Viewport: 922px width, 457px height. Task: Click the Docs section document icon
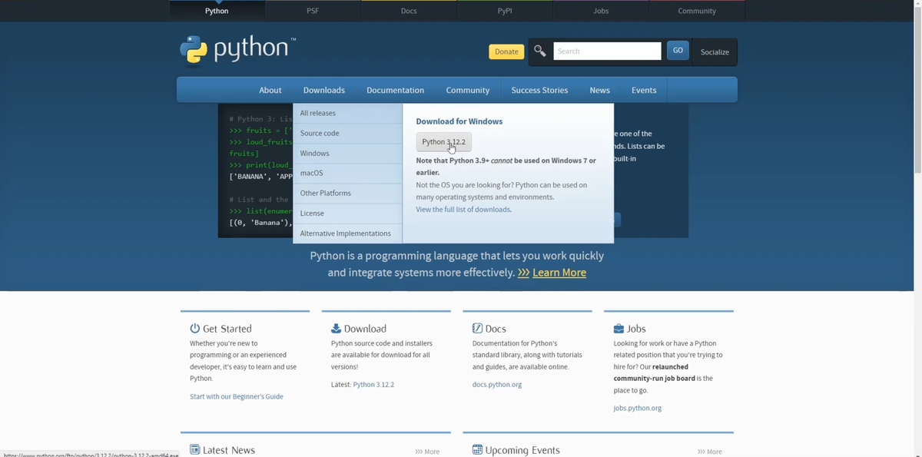click(477, 328)
